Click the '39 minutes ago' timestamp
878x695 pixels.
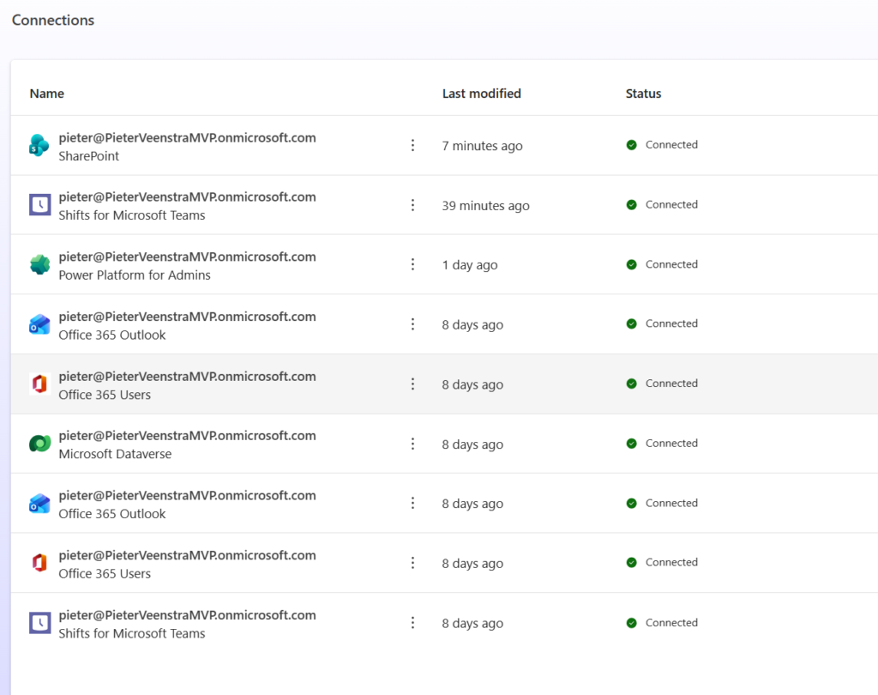click(x=485, y=206)
